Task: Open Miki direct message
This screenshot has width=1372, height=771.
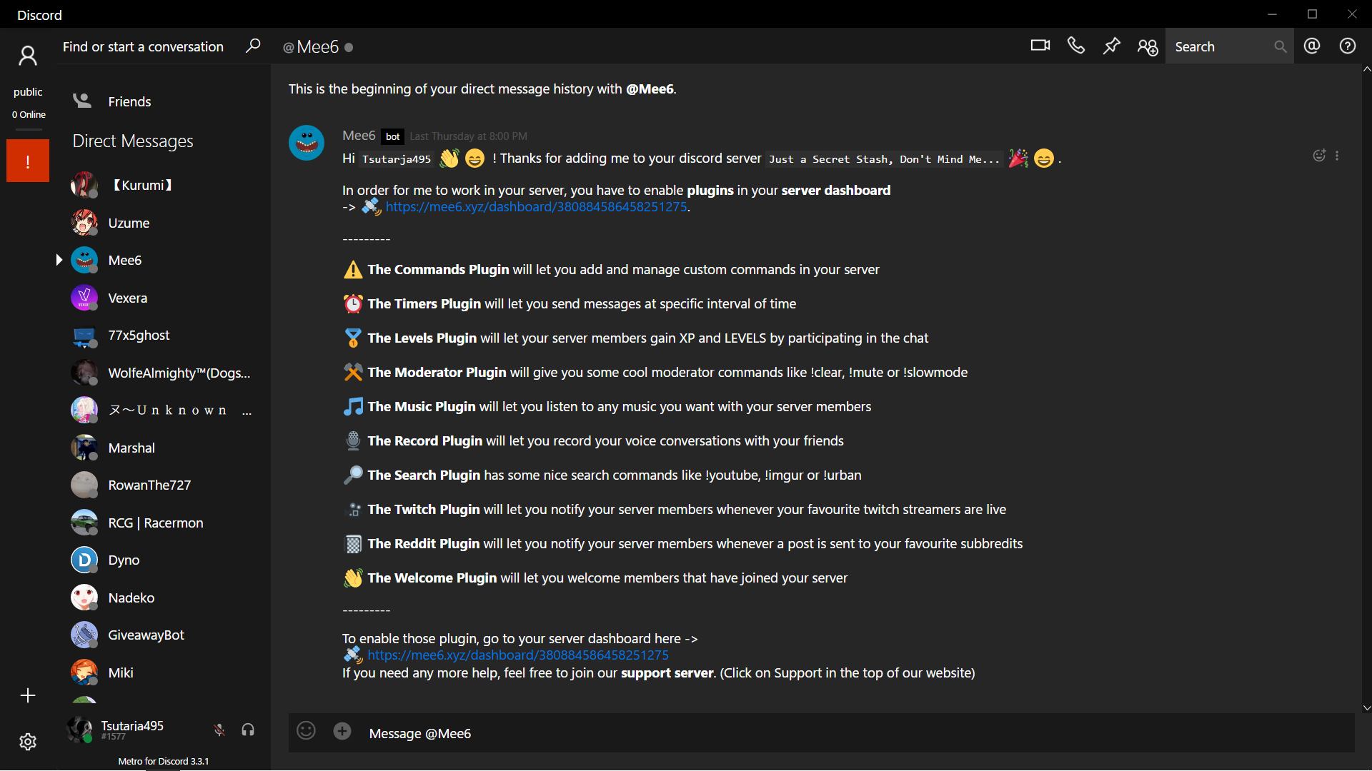Action: 164,672
